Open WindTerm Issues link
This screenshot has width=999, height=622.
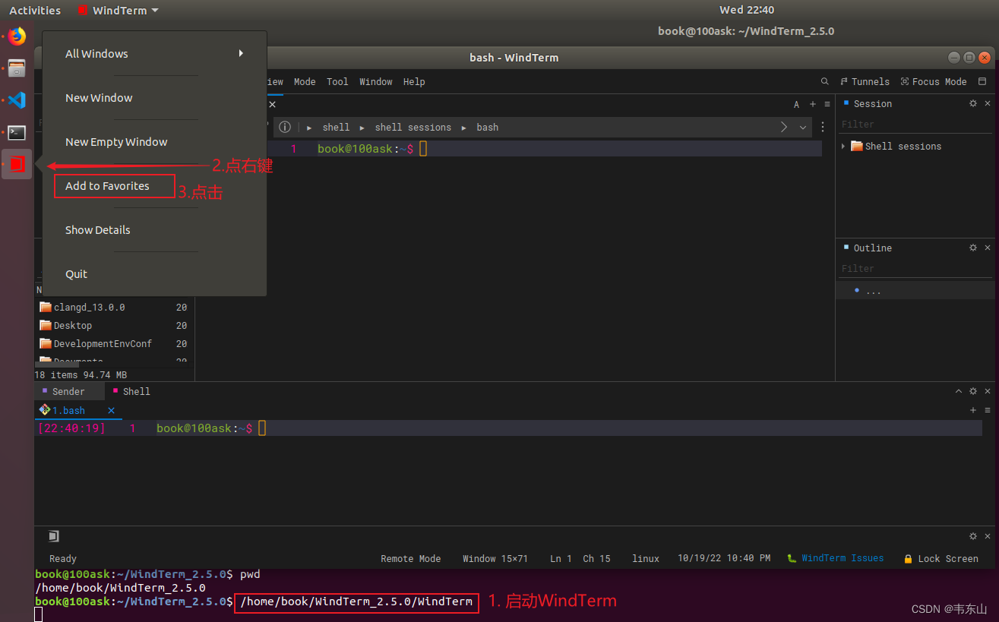(x=836, y=558)
